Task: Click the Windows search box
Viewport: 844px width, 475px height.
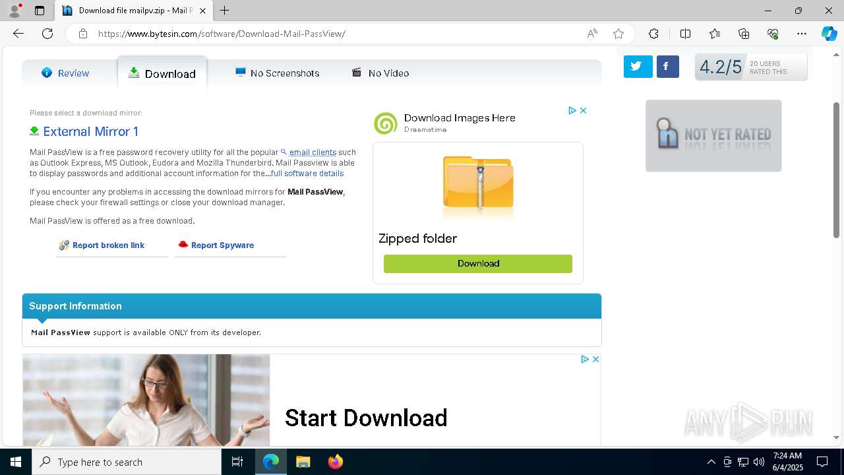Action: (127, 462)
